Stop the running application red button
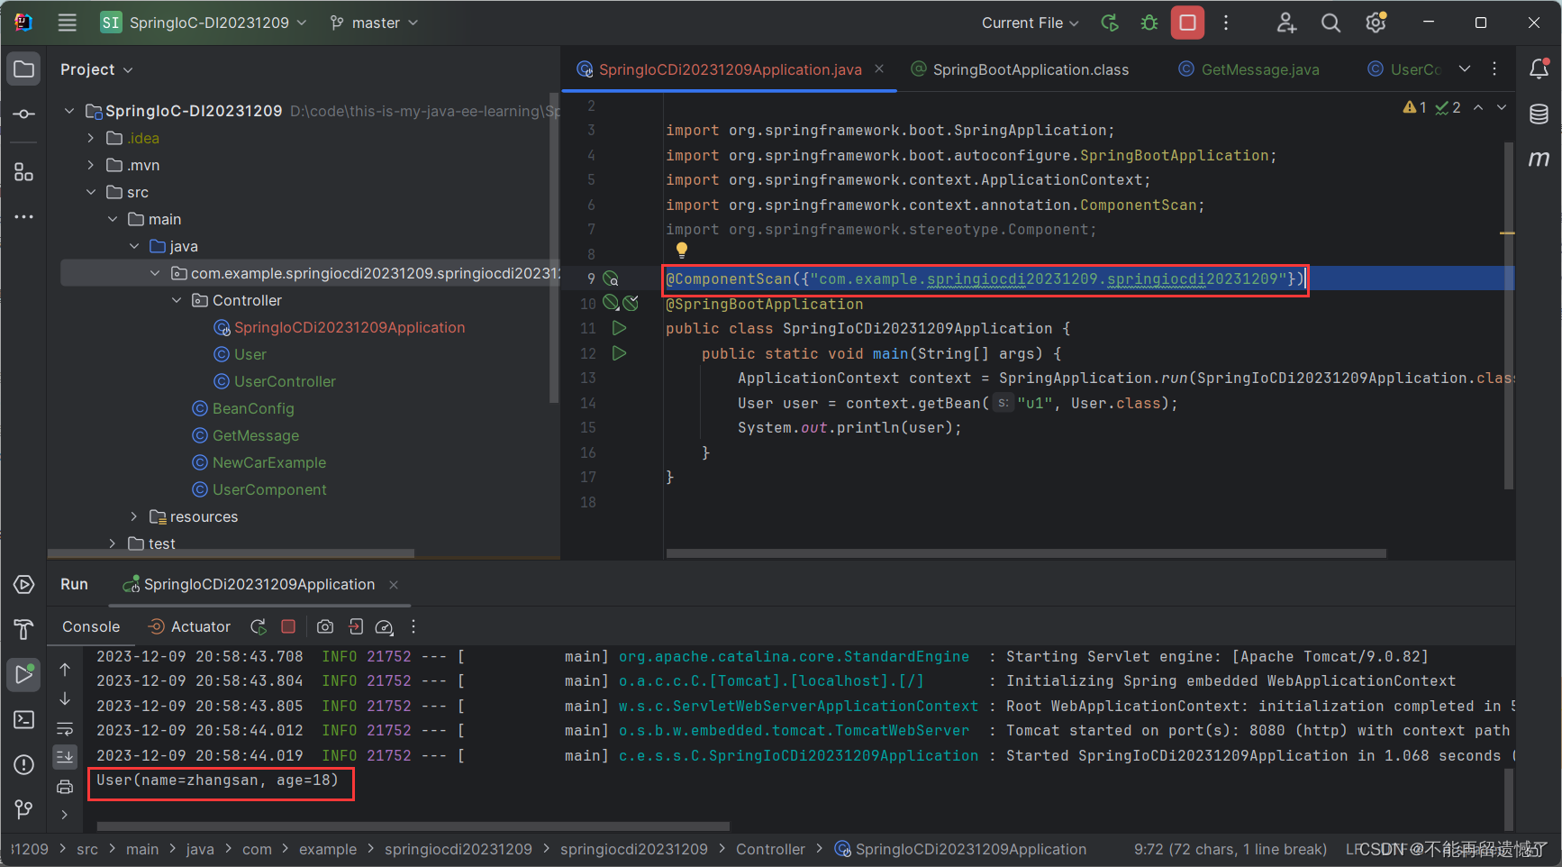 click(x=1187, y=23)
